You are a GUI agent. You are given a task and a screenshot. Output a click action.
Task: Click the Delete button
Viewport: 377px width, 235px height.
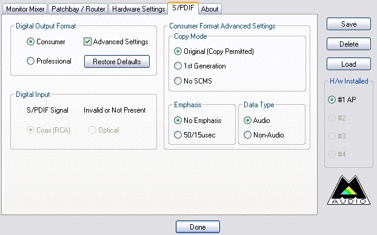coord(349,44)
